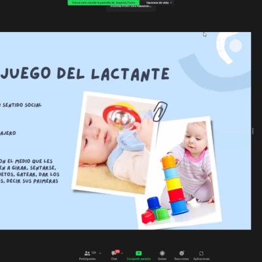
Task: Click the participant count number
Action: (x=94, y=253)
